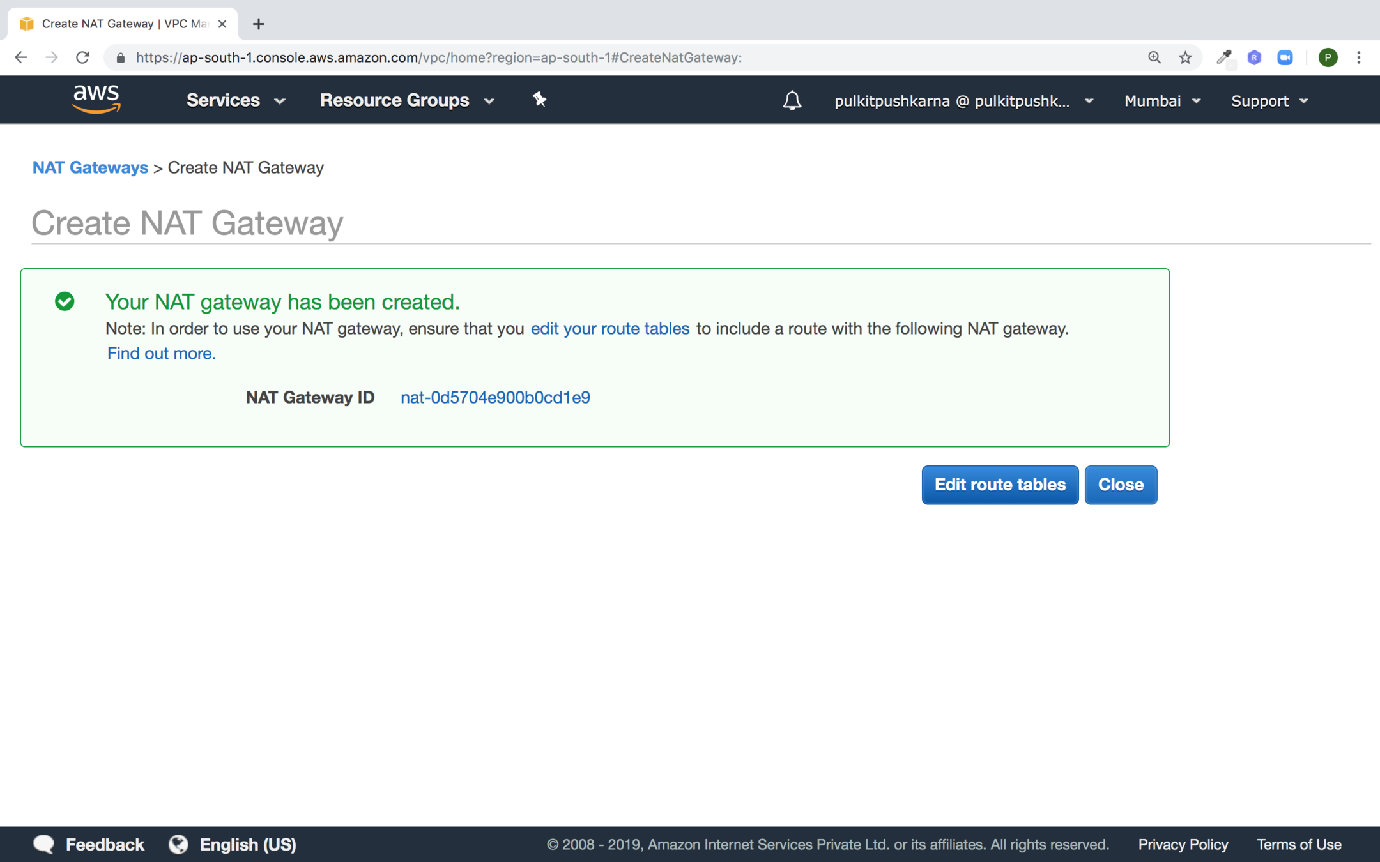Open the Zoom extension icon

1285,57
